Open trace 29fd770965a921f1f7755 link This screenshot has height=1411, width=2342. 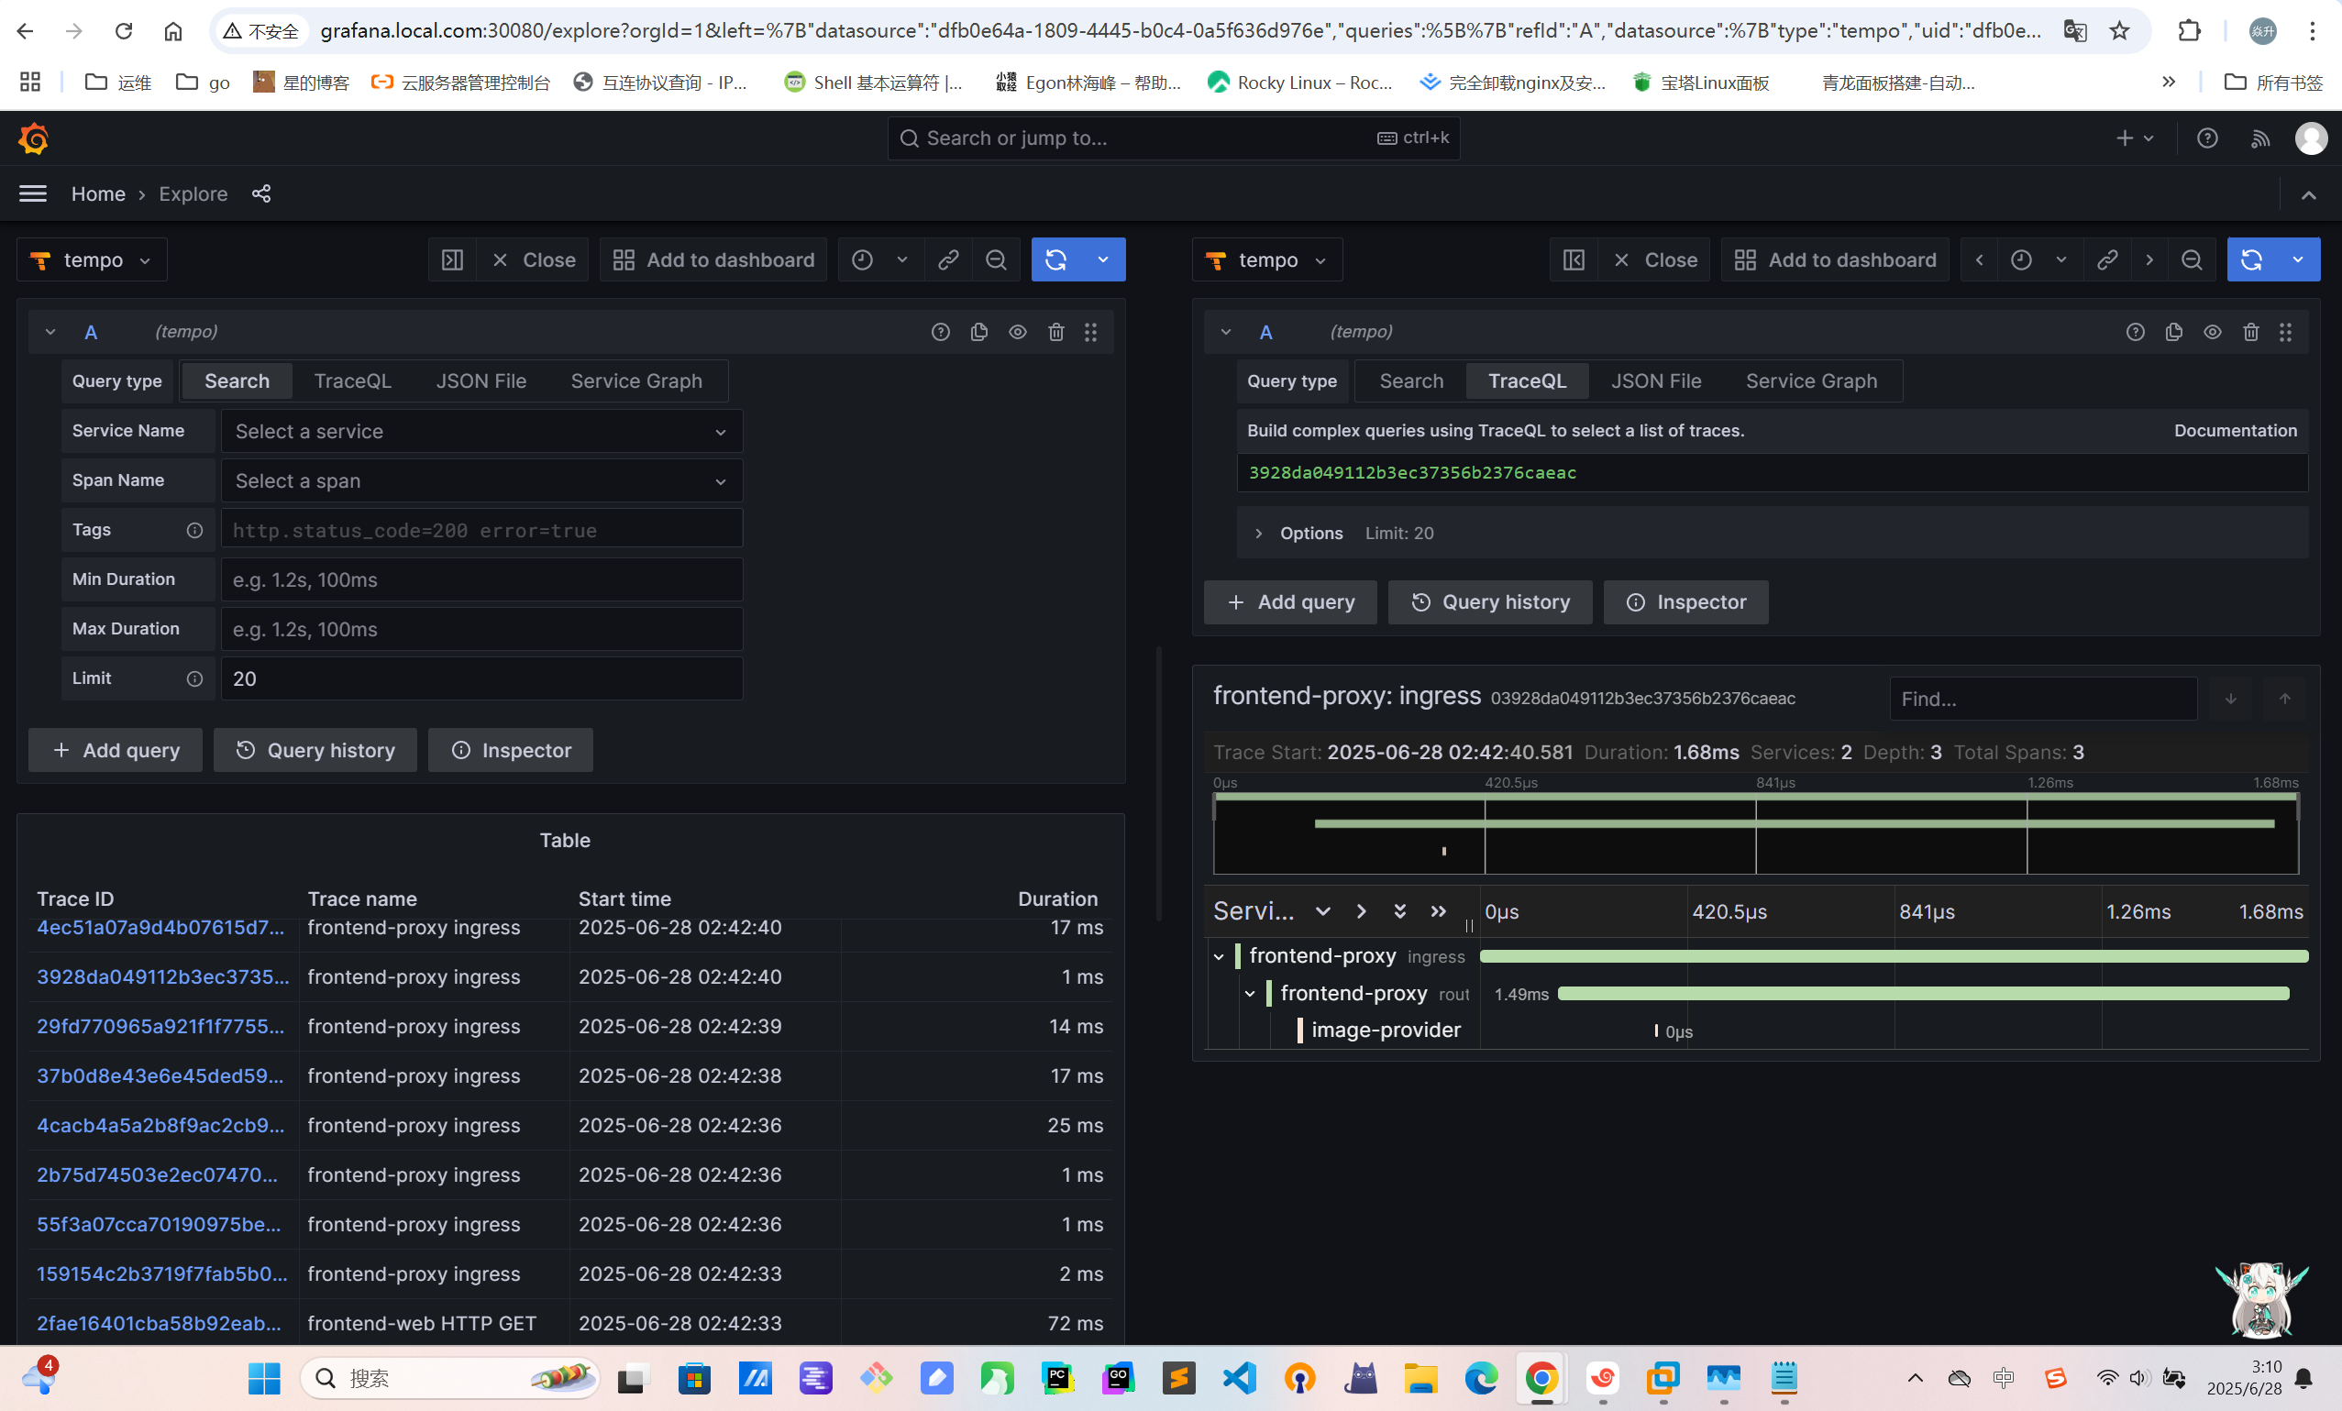(x=160, y=1026)
